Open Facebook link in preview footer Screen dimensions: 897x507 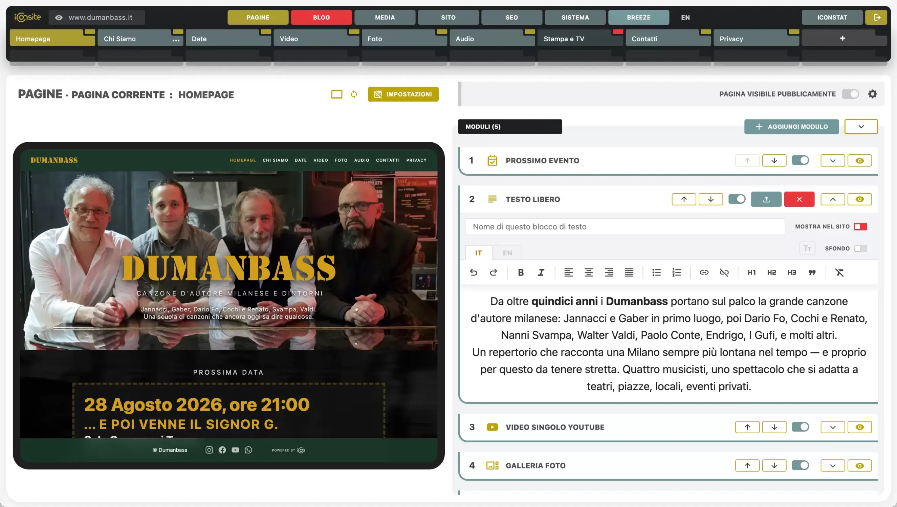tap(222, 450)
